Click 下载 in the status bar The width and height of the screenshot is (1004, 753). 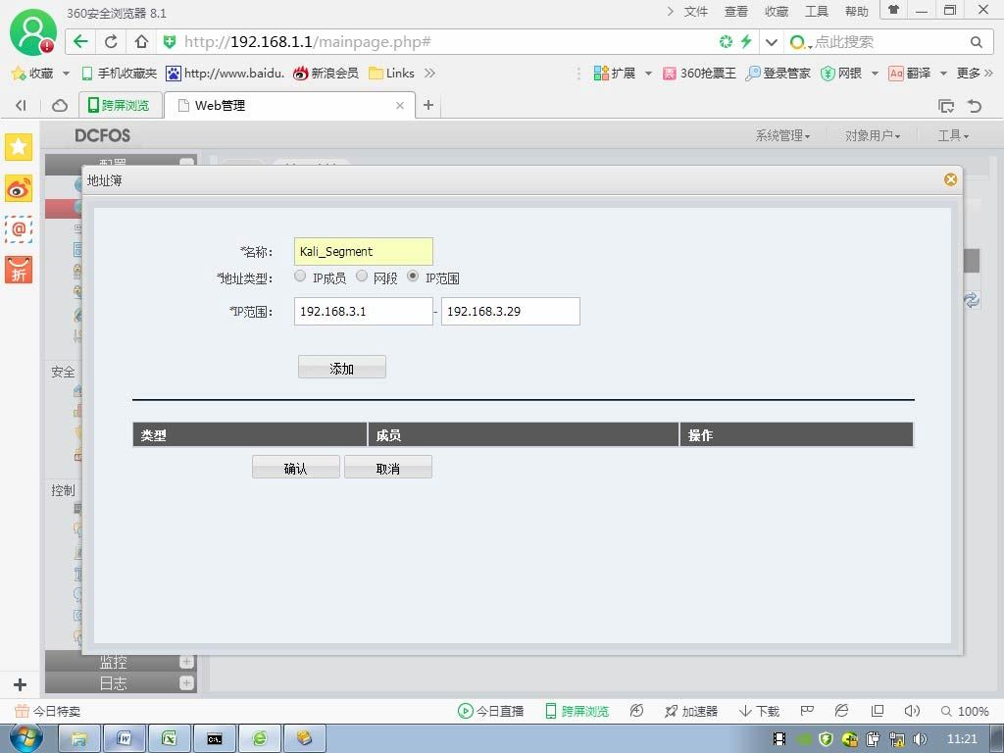click(x=760, y=712)
